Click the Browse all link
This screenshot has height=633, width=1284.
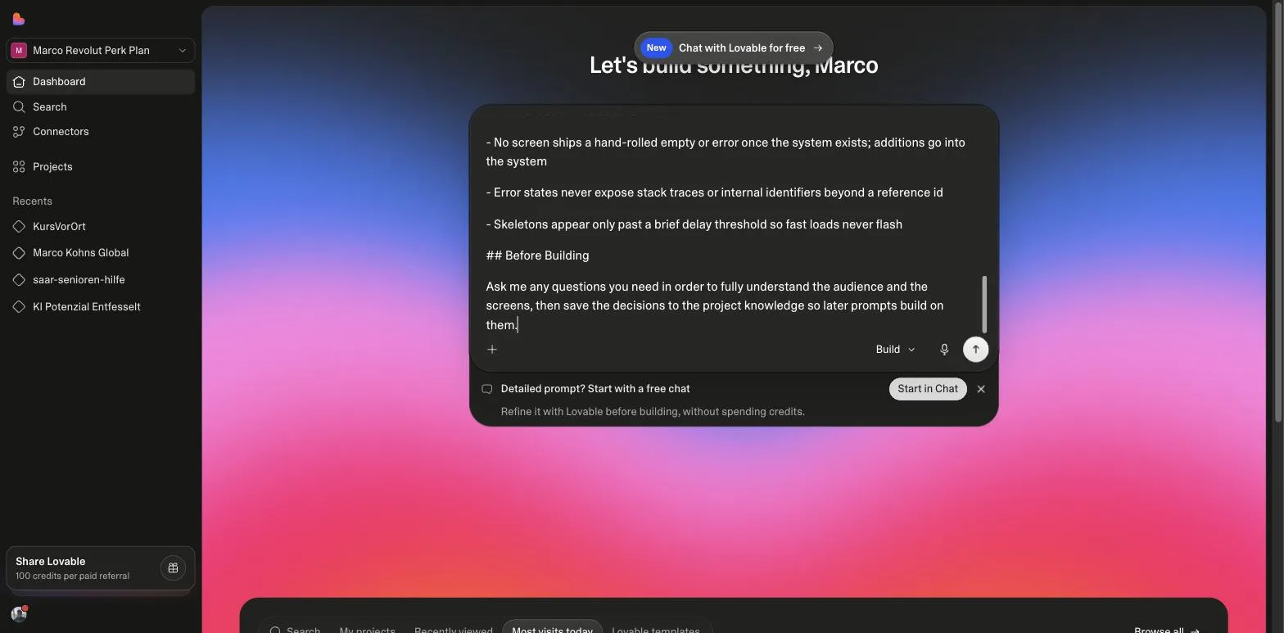pos(1166,630)
